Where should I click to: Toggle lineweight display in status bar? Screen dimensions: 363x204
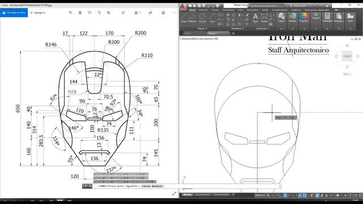click(312, 195)
